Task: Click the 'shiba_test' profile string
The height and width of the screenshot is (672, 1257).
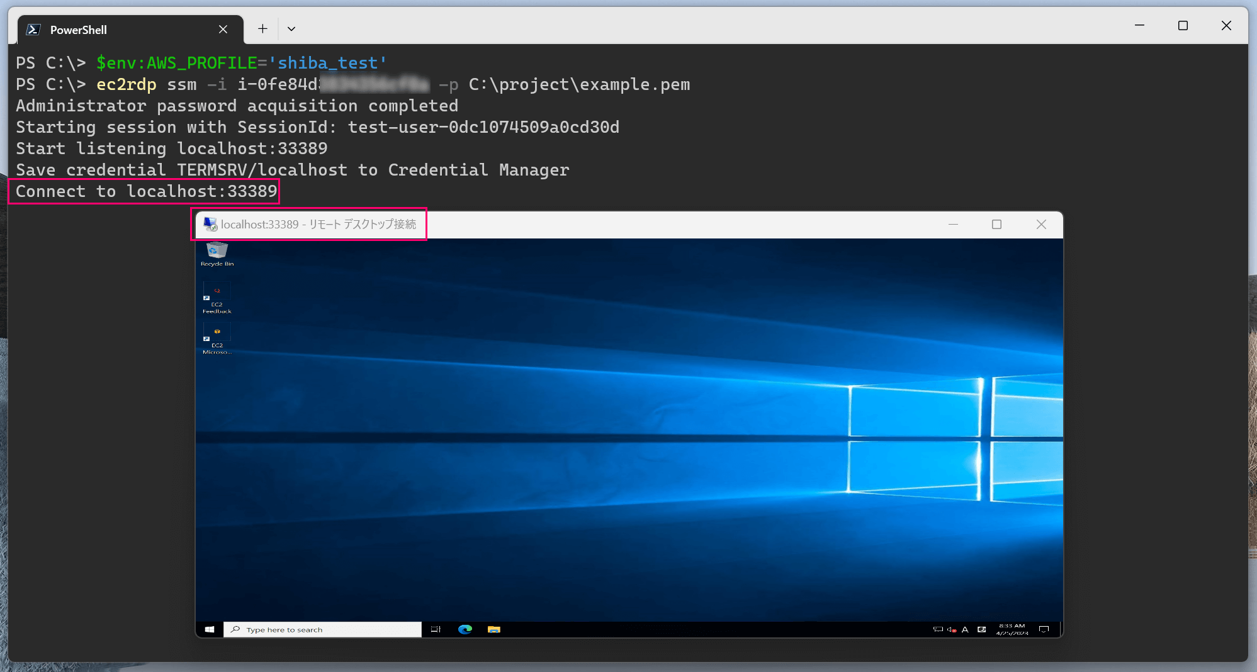Action: [x=327, y=63]
